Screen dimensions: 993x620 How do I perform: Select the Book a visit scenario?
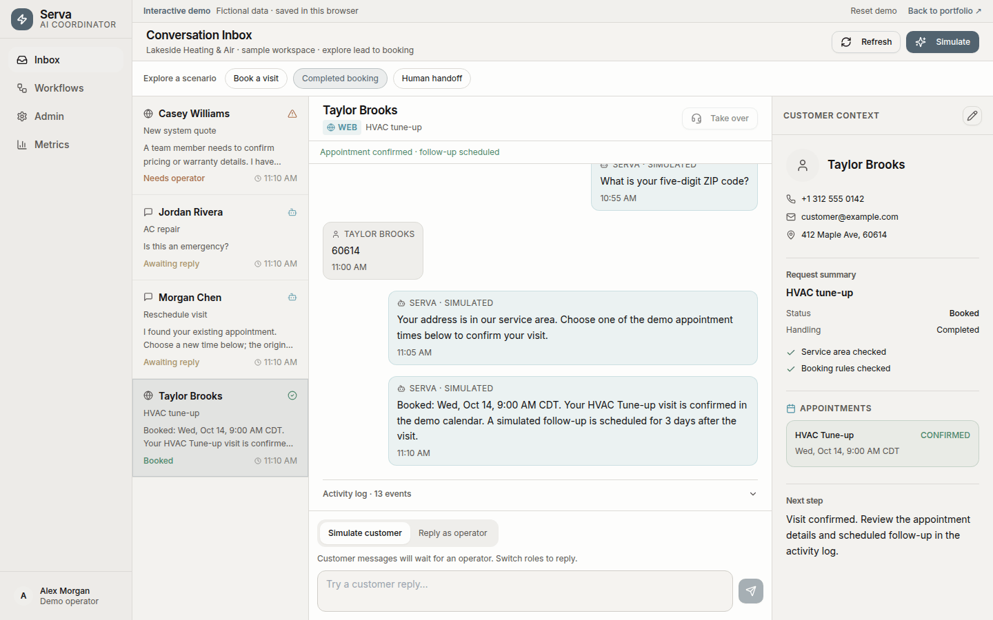(256, 79)
